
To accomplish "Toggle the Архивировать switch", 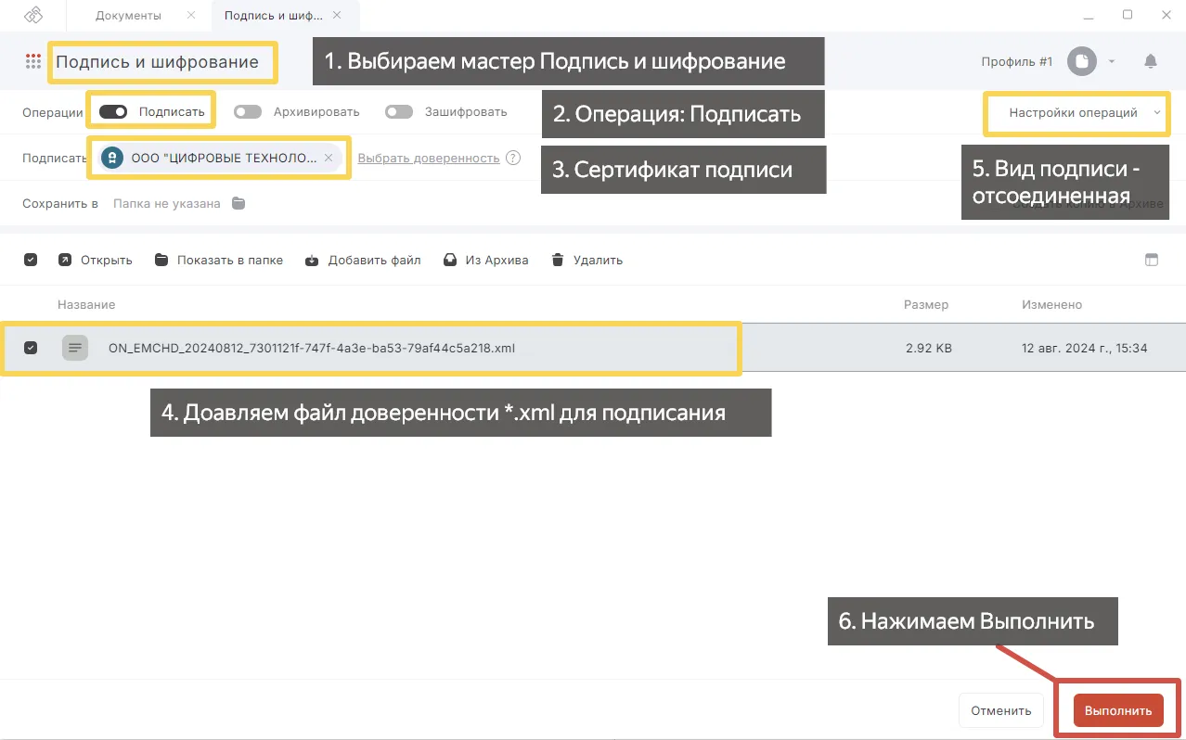I will click(x=248, y=112).
